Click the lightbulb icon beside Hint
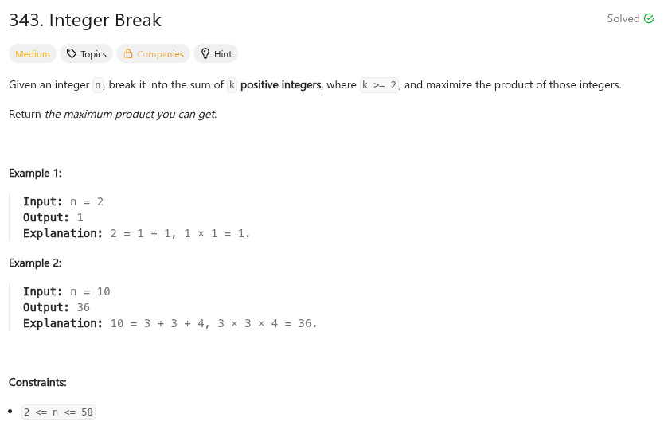The height and width of the screenshot is (437, 664). click(x=205, y=54)
